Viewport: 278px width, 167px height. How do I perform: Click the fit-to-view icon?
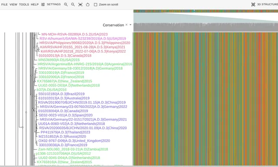(80, 4)
